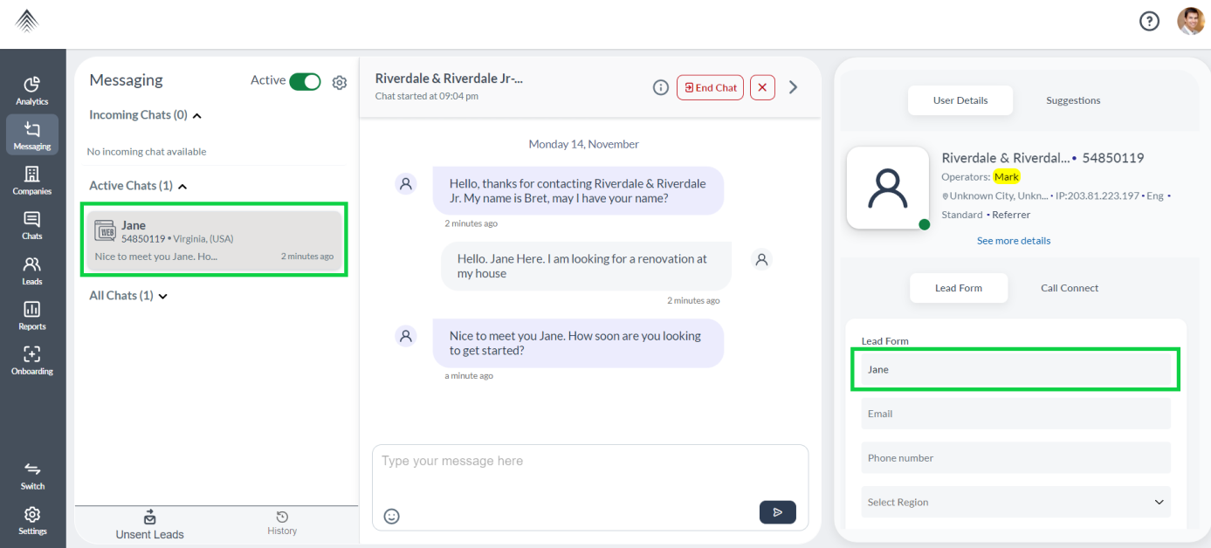Image resolution: width=1211 pixels, height=548 pixels.
Task: Expand the All Chats section
Action: coord(162,296)
